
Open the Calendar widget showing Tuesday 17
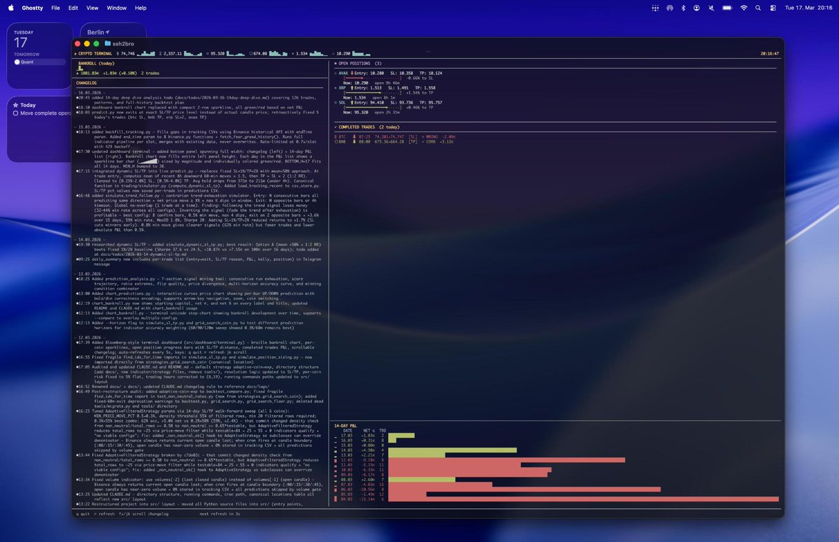tap(40, 56)
